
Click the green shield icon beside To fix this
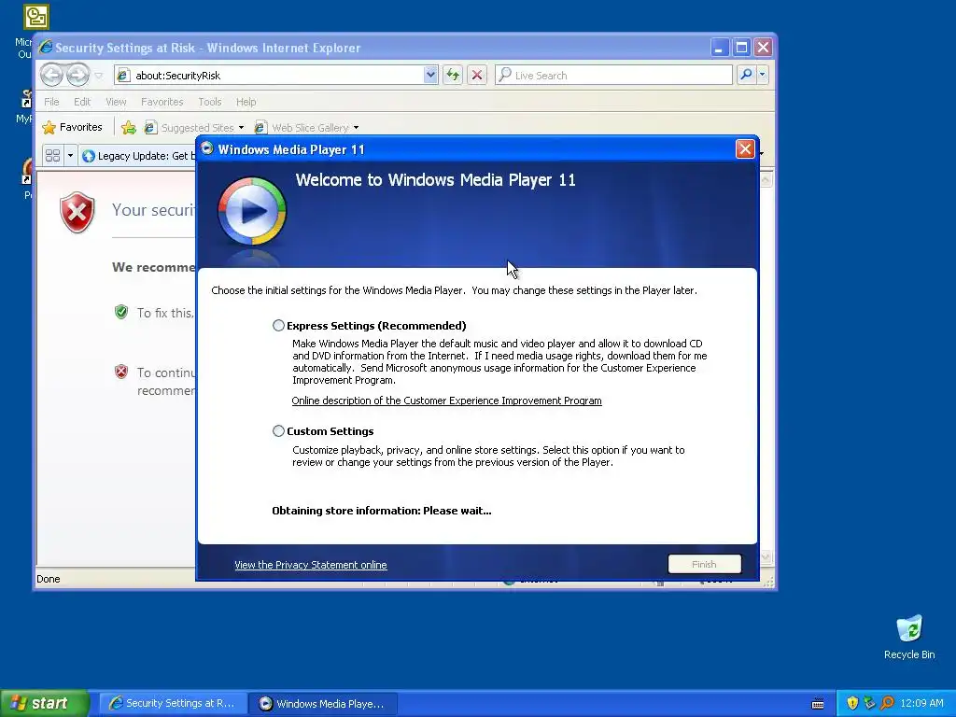tap(121, 312)
